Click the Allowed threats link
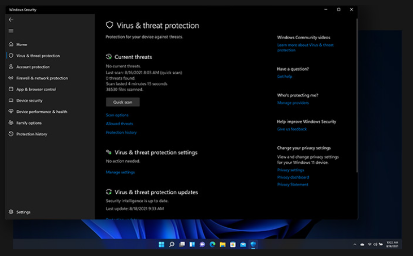The height and width of the screenshot is (256, 413). [x=119, y=124]
